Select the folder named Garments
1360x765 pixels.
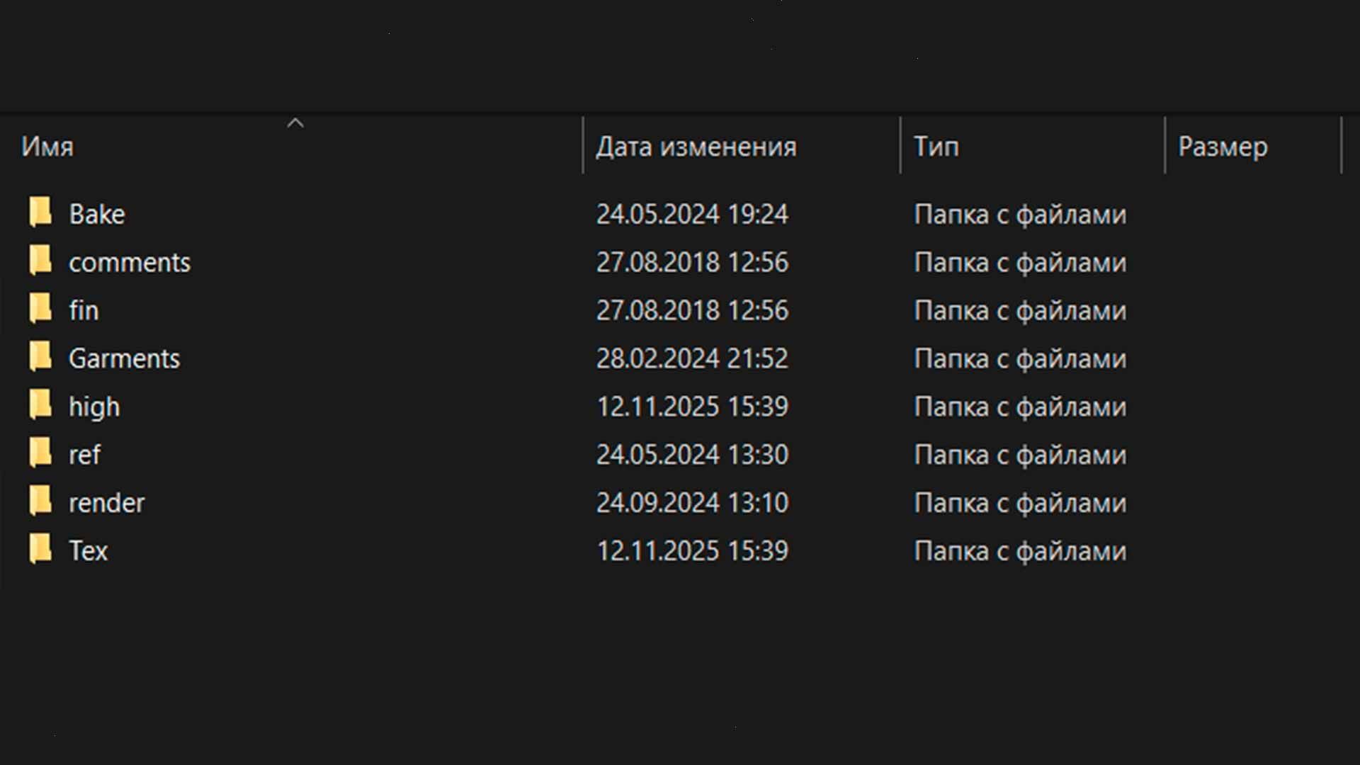pyautogui.click(x=125, y=358)
